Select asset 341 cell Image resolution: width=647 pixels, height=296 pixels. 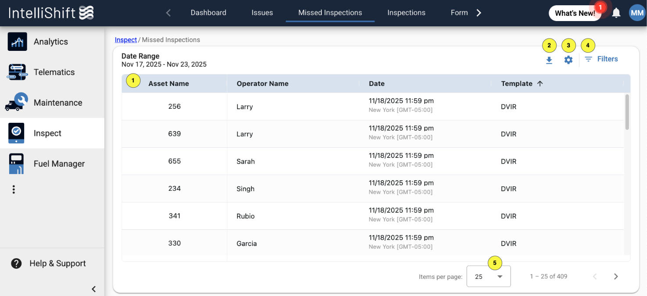[x=174, y=216]
